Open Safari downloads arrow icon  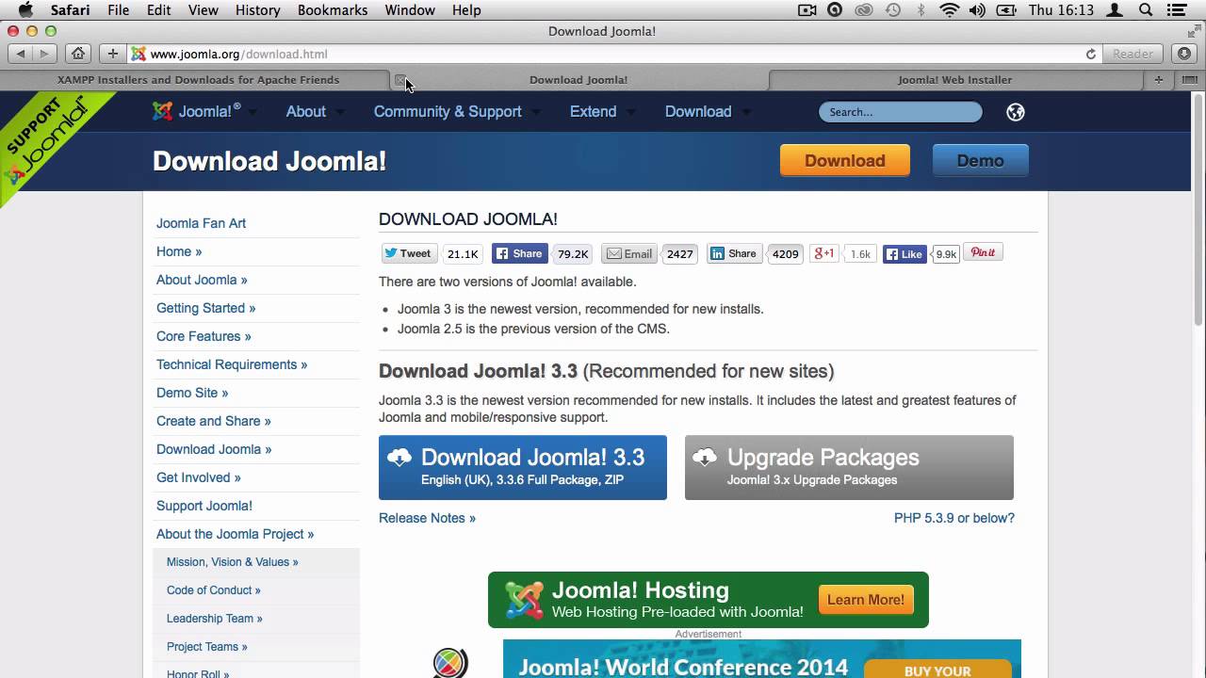coord(1184,54)
